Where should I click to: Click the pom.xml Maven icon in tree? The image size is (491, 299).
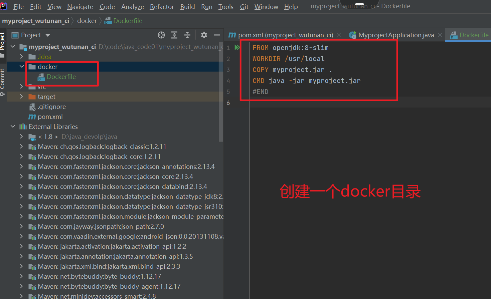32,117
